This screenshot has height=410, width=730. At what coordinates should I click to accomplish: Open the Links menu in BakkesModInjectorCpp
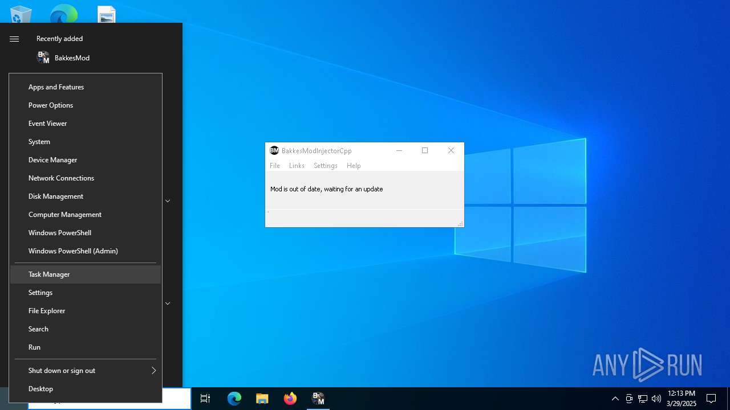(297, 166)
